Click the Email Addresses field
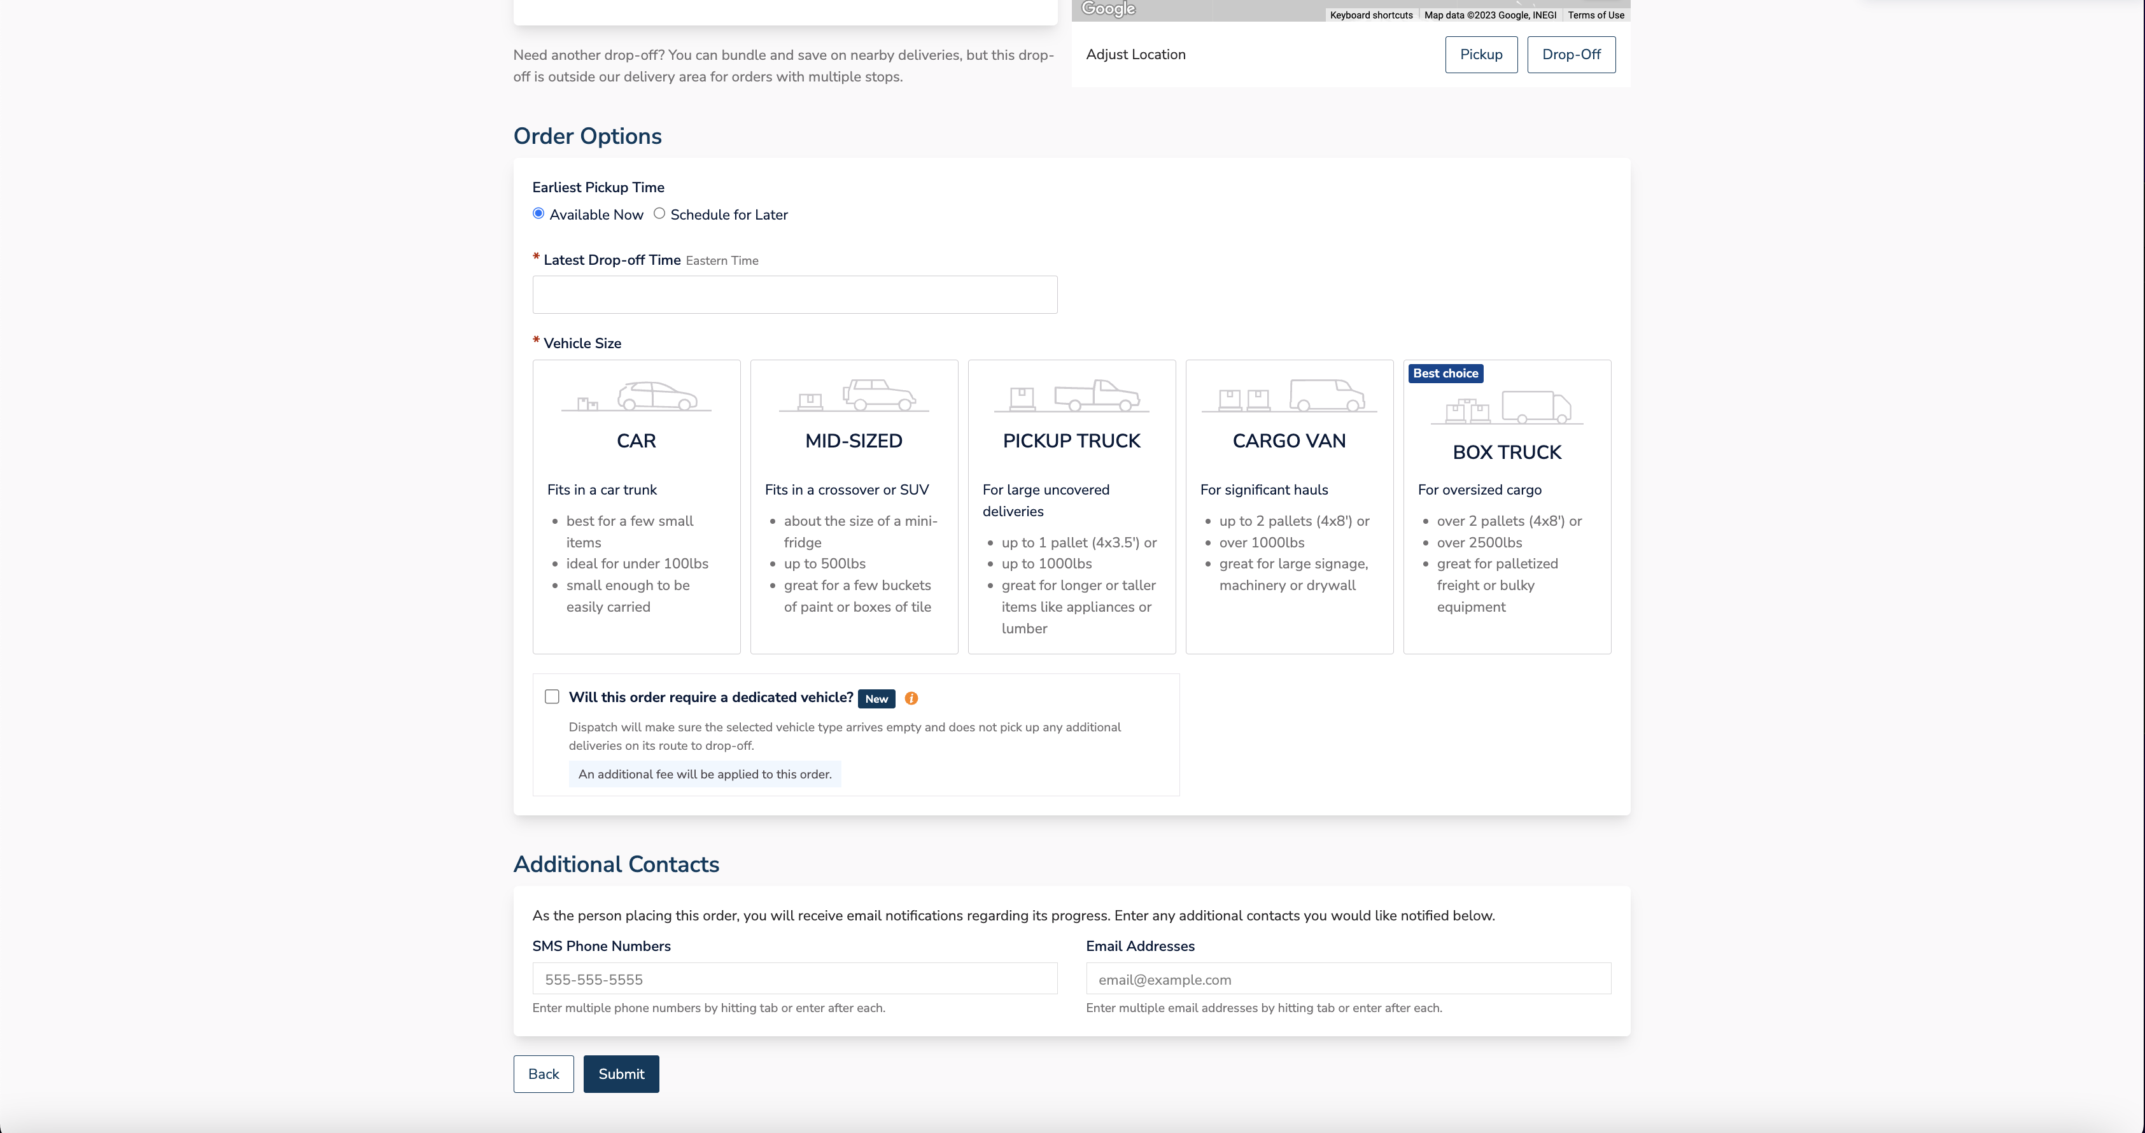The width and height of the screenshot is (2145, 1133). pos(1347,978)
